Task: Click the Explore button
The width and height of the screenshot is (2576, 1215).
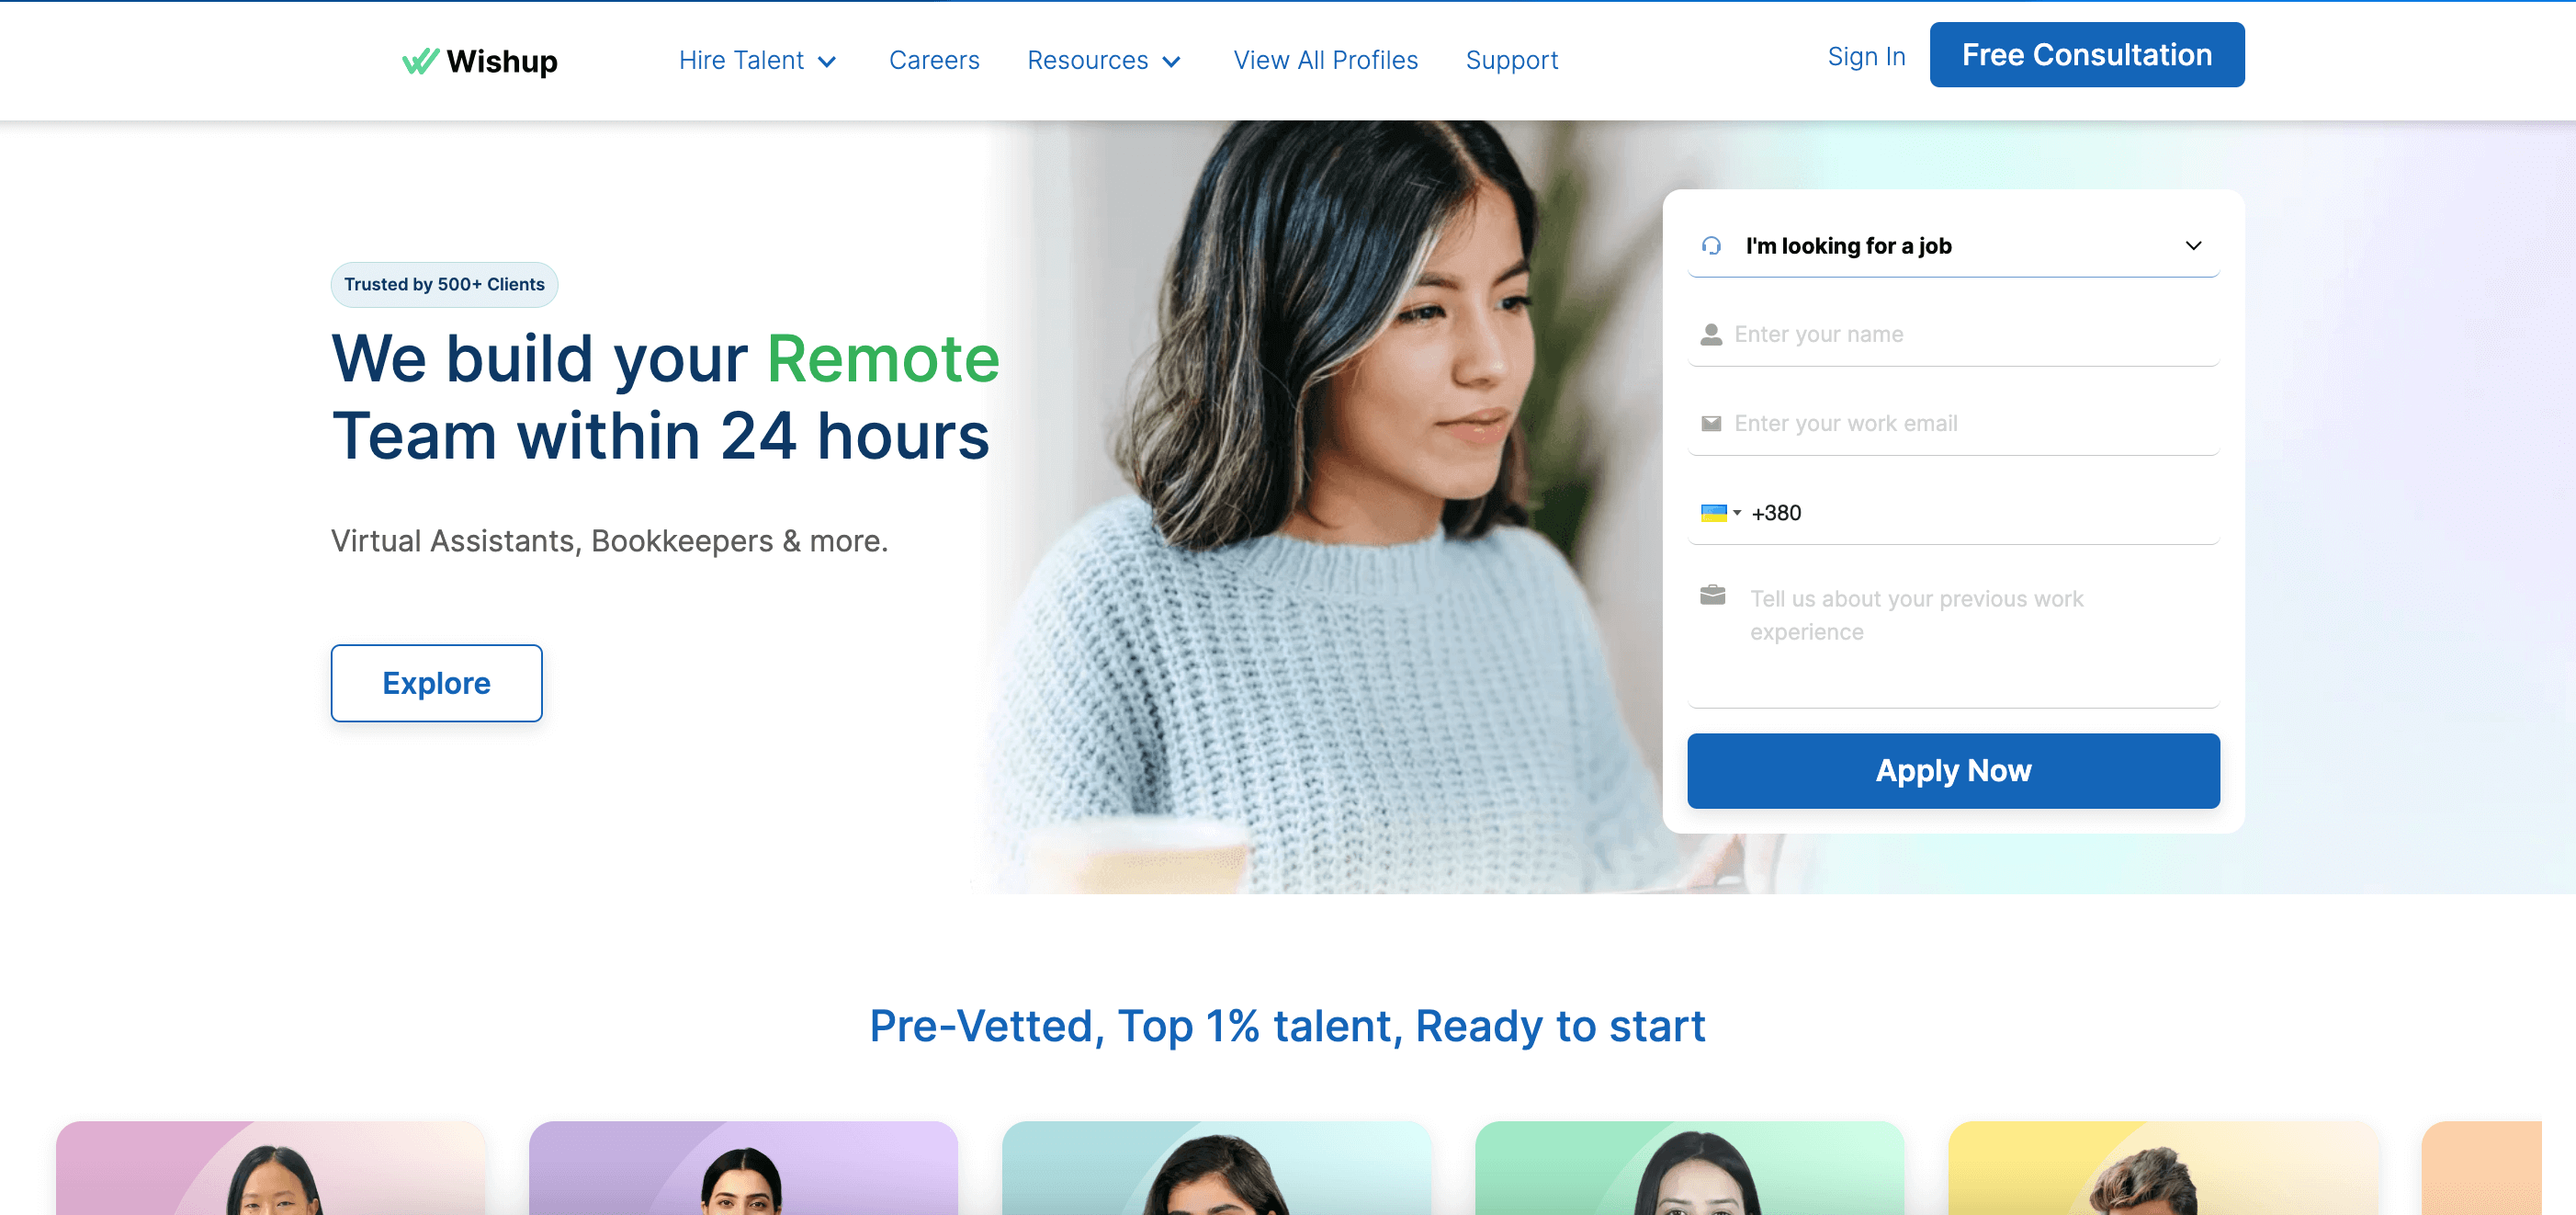Action: [435, 682]
